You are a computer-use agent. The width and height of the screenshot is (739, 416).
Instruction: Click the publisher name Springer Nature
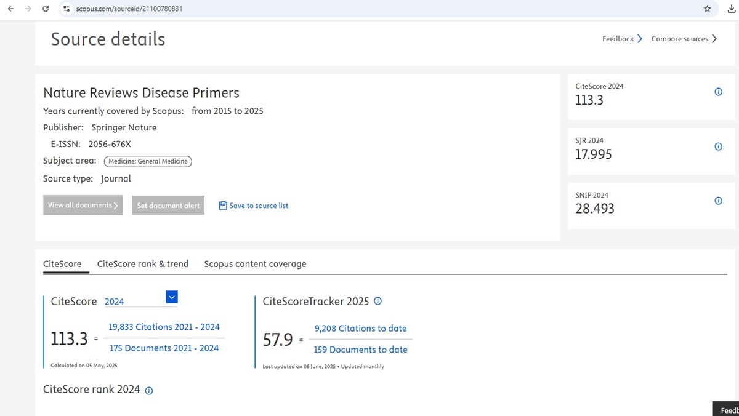click(124, 128)
